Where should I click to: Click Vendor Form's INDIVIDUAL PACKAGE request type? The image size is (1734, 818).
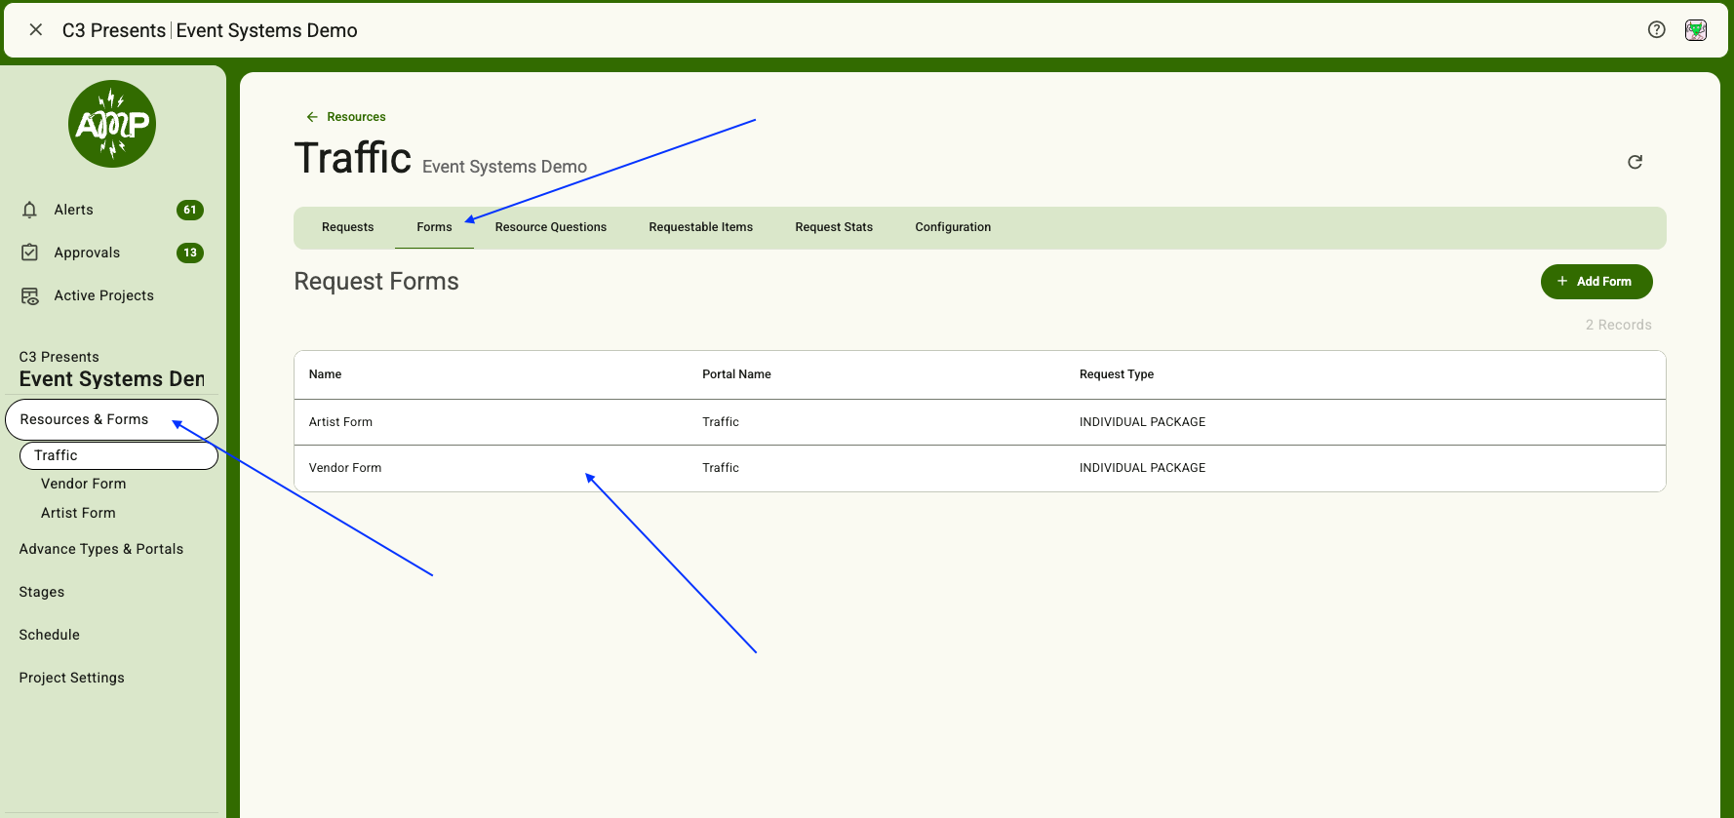[1142, 468]
